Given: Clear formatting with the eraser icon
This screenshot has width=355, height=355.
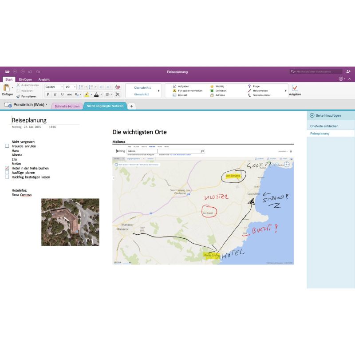Looking at the screenshot, I should click(118, 87).
